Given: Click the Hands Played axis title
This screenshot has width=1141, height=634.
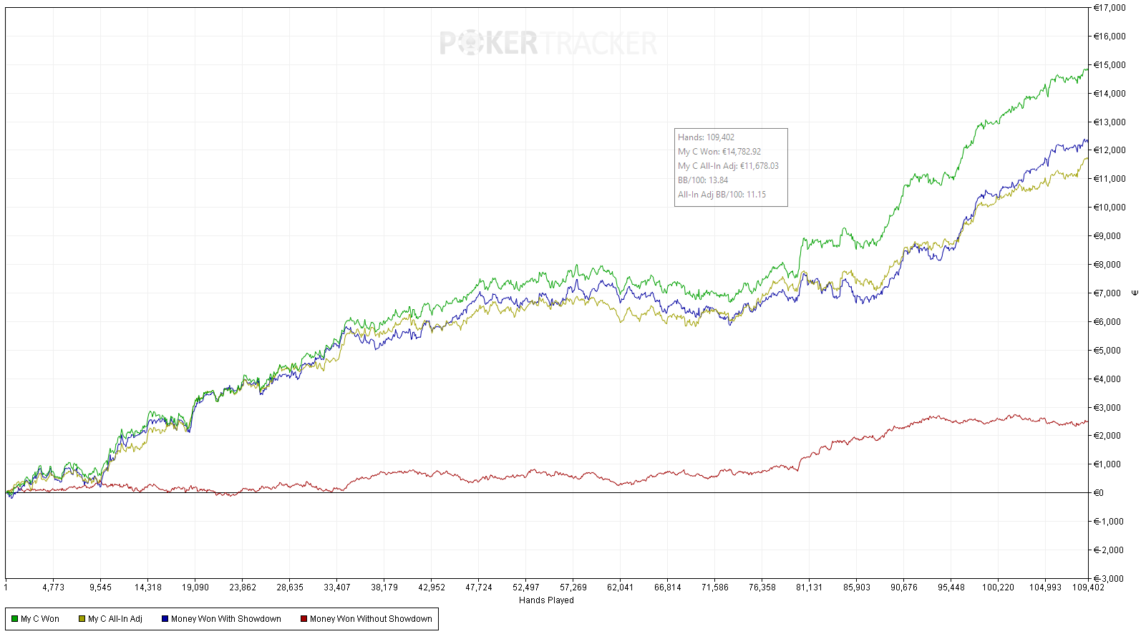Looking at the screenshot, I should [546, 600].
